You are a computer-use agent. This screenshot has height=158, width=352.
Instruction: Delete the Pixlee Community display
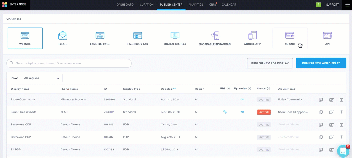[x=341, y=100]
